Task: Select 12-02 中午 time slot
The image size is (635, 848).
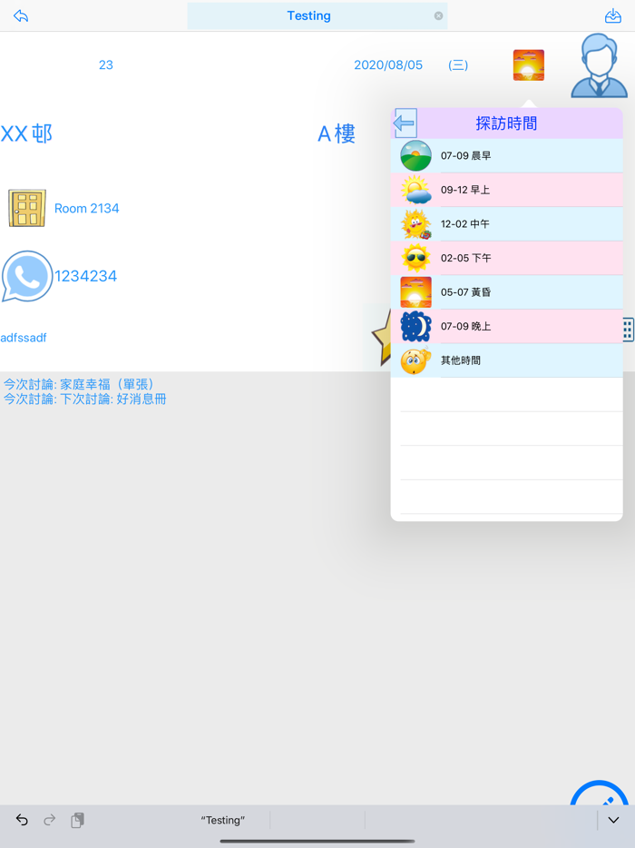Action: (507, 224)
